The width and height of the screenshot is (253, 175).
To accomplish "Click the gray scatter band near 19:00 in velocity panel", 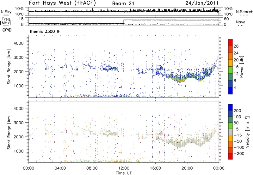I will point(180,144).
